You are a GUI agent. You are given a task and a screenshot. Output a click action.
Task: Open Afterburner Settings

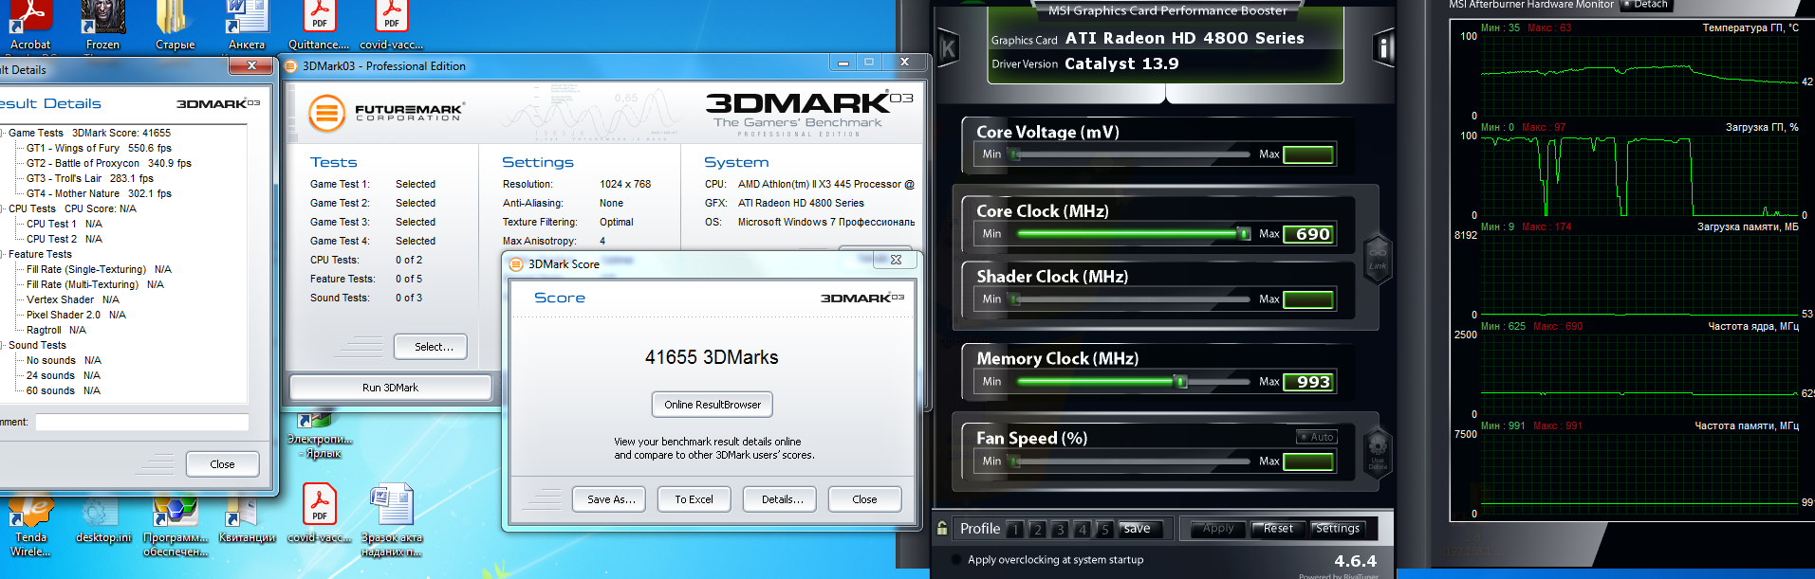point(1338,529)
